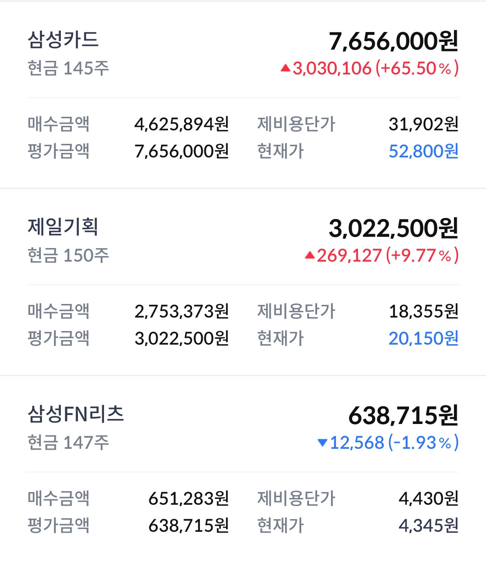Open the 제일기획 stock holding

63,227
